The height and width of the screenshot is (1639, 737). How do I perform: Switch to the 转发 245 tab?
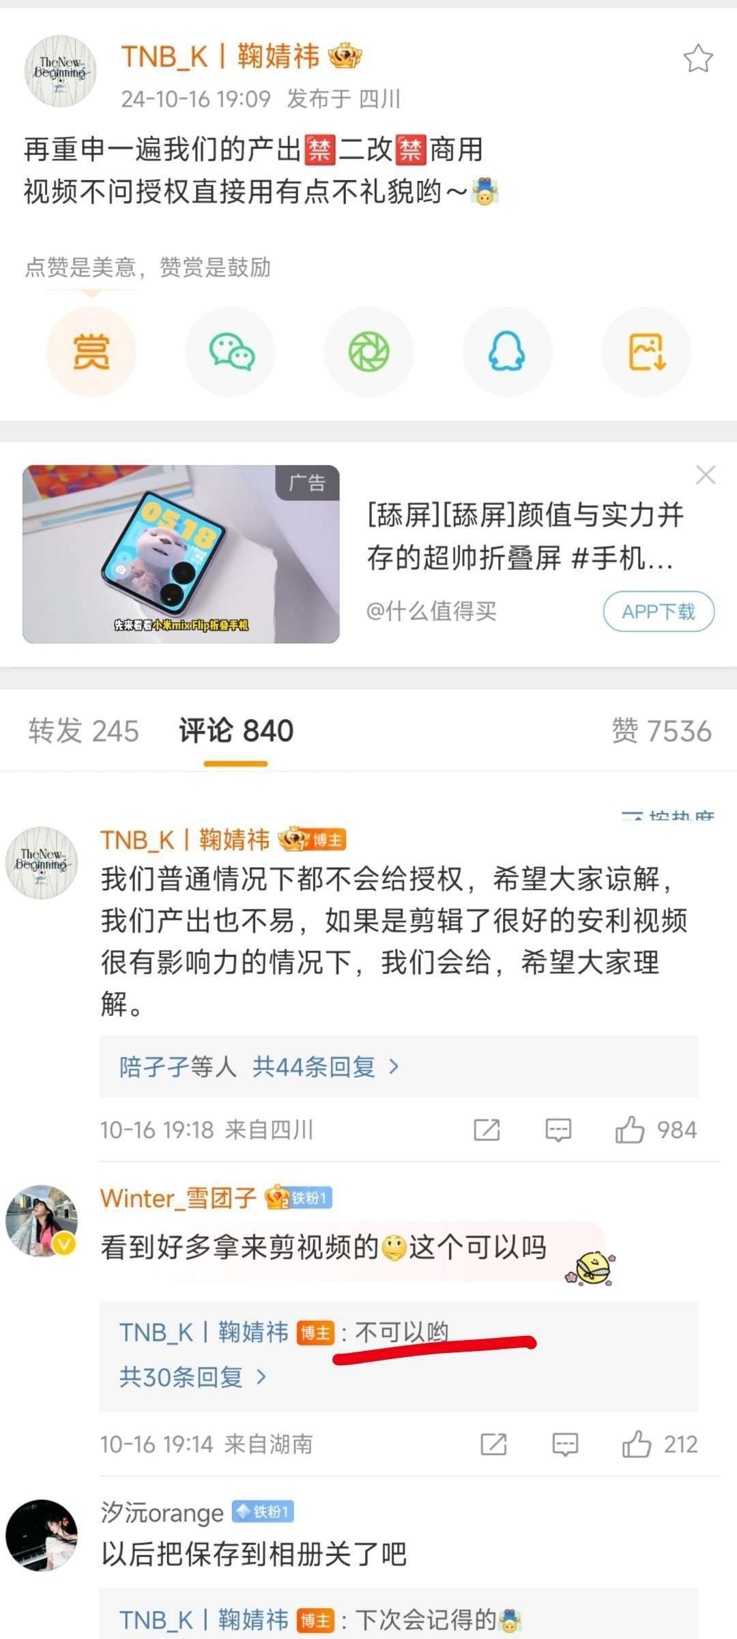click(x=83, y=731)
